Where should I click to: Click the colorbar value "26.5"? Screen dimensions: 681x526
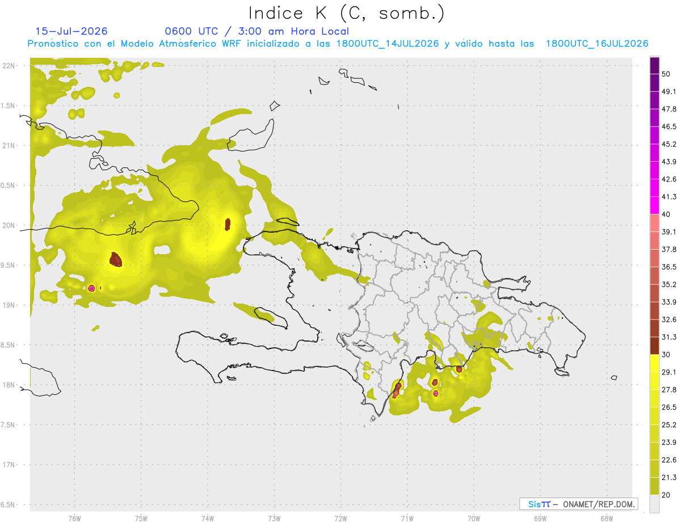pyautogui.click(x=669, y=407)
